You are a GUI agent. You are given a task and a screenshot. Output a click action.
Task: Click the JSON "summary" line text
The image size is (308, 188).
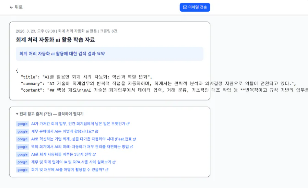pyautogui.click(x=158, y=83)
